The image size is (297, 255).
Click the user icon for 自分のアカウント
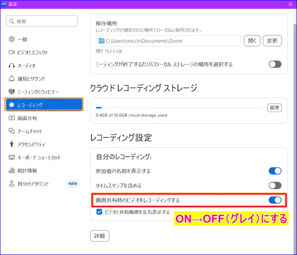tap(12, 183)
